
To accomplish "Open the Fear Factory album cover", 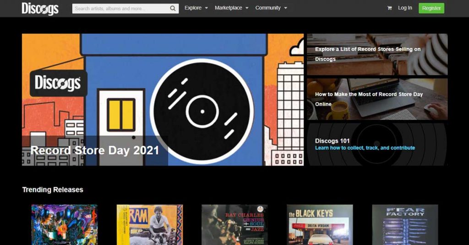I will point(405,224).
